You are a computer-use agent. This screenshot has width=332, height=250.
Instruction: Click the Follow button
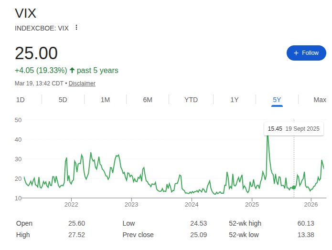point(306,53)
